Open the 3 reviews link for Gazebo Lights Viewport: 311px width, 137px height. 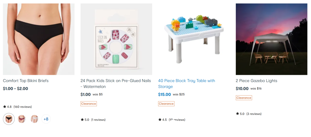(x=254, y=114)
